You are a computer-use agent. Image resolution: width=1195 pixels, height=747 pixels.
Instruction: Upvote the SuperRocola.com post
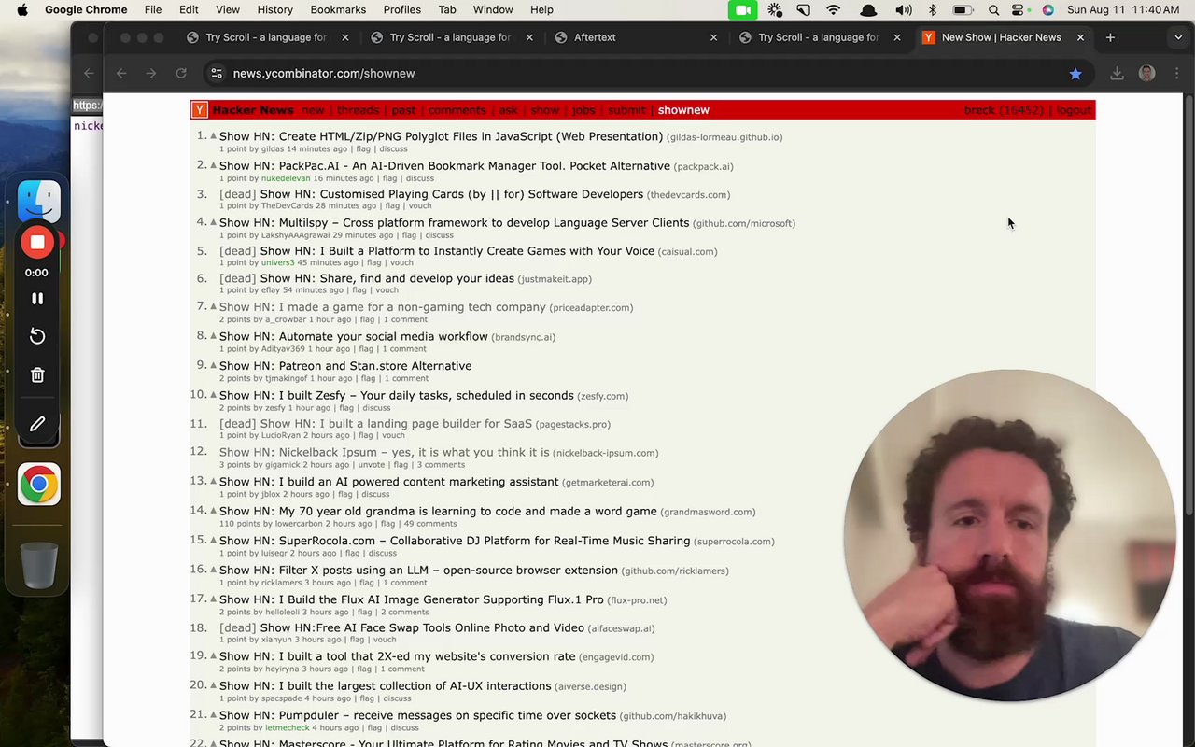click(213, 540)
